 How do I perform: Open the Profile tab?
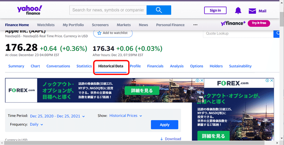pyautogui.click(x=135, y=66)
